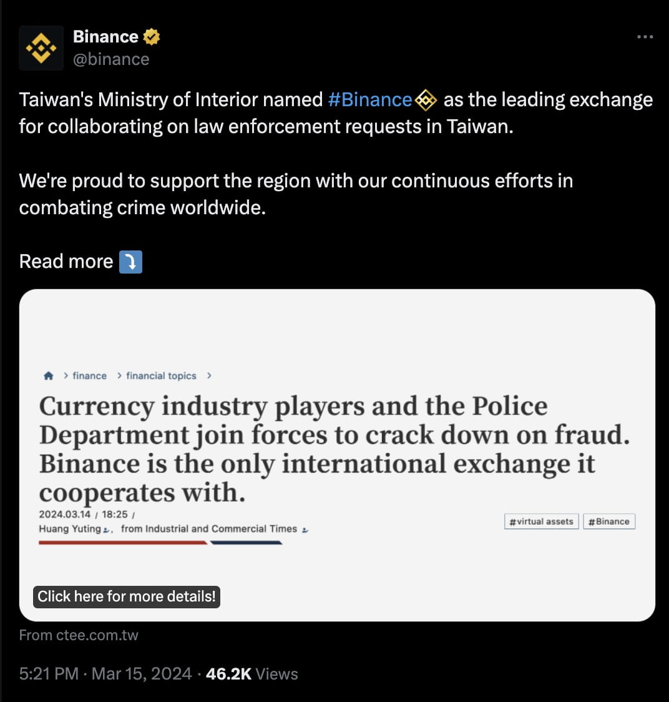Open the tweet options via the ellipsis icon
The width and height of the screenshot is (669, 702).
[644, 36]
